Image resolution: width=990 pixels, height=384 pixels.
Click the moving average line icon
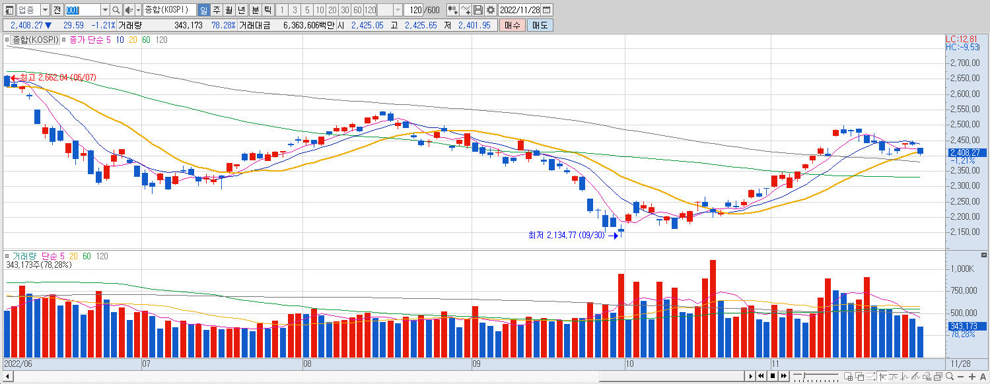click(894, 377)
